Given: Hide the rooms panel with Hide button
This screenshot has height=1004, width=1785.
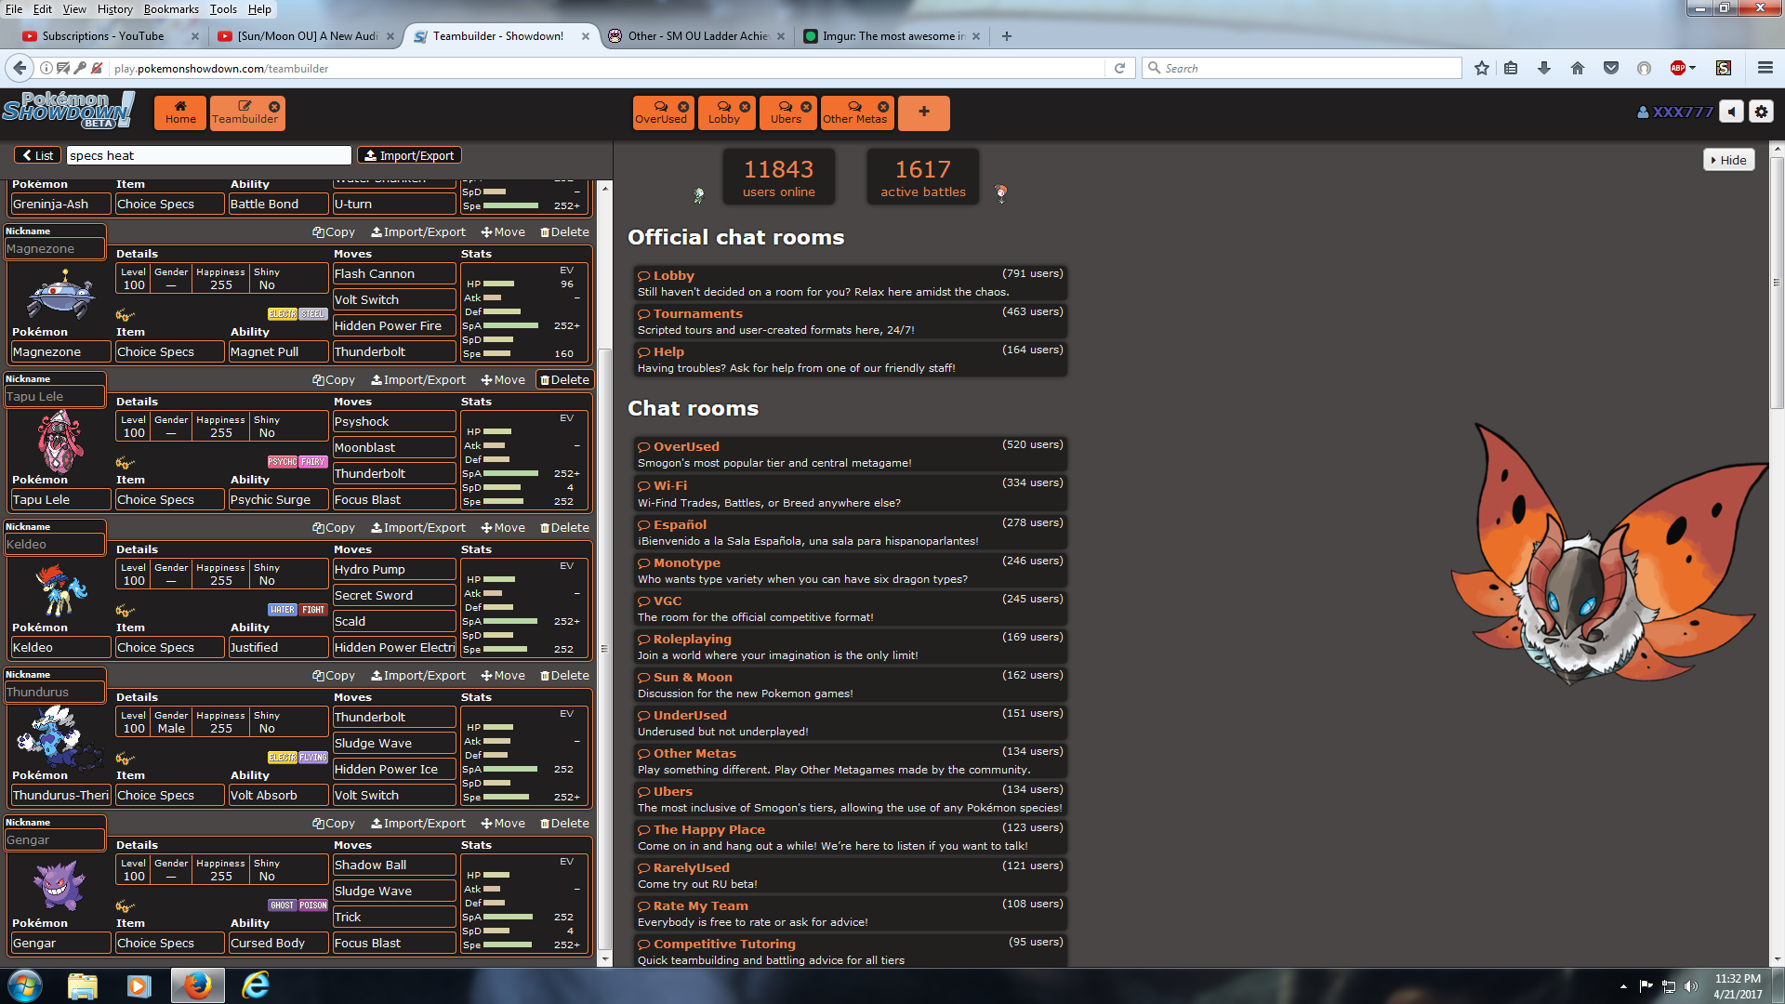Looking at the screenshot, I should [x=1728, y=160].
